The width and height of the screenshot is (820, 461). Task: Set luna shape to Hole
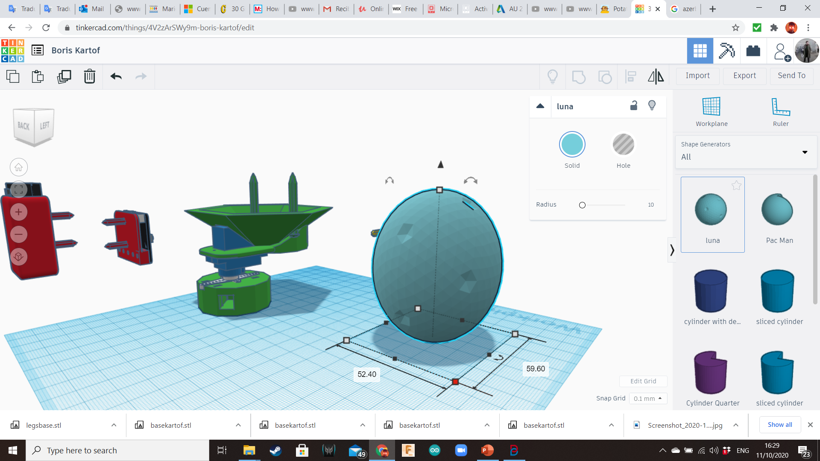(x=623, y=144)
